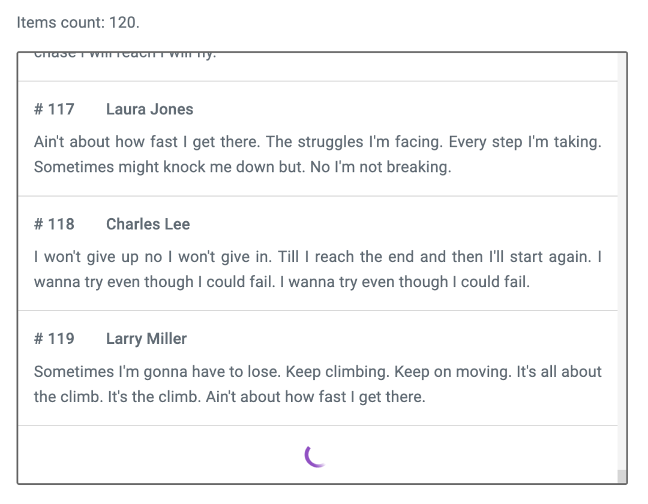Click the scrollbar thumb at list bottom

tap(622, 476)
